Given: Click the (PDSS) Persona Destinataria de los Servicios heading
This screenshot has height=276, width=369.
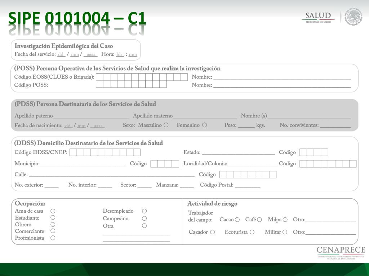Looking at the screenshot, I should [x=85, y=104].
